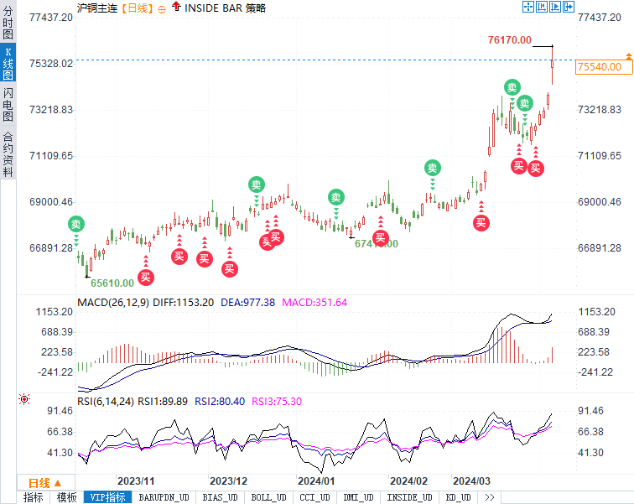Click the MACD(26,12,9) indicator label
This screenshot has height=504, width=634.
pos(113,303)
